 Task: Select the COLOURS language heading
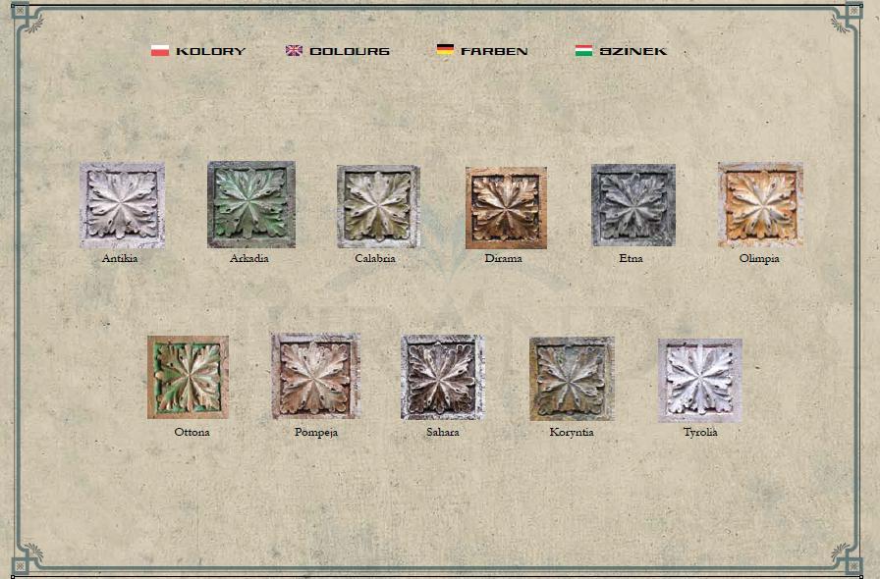(x=350, y=51)
